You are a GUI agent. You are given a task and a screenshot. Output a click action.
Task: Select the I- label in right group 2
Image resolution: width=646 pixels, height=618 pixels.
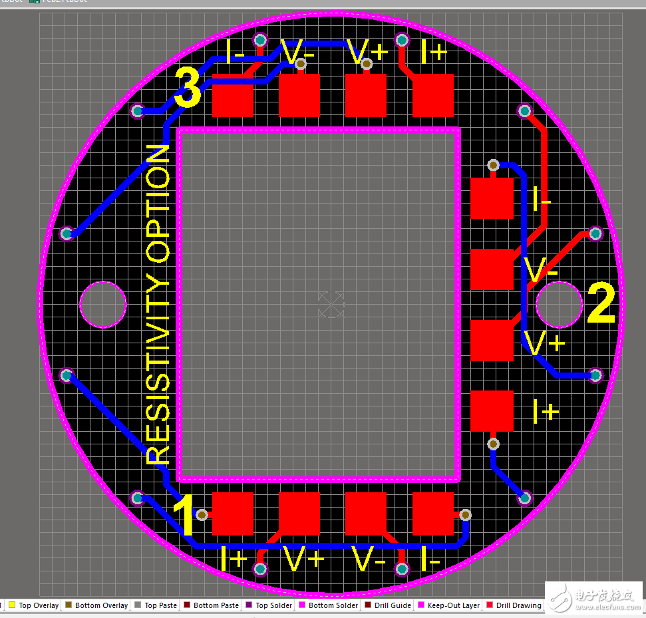pos(542,199)
